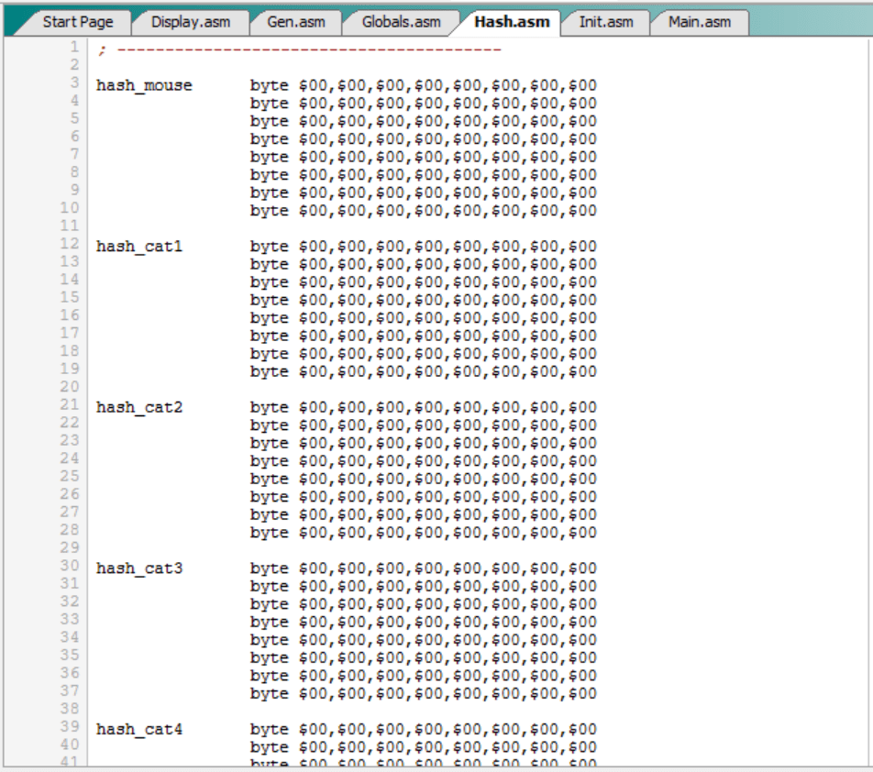Select the Gen.asm tab
This screenshot has width=873, height=772.
click(294, 22)
